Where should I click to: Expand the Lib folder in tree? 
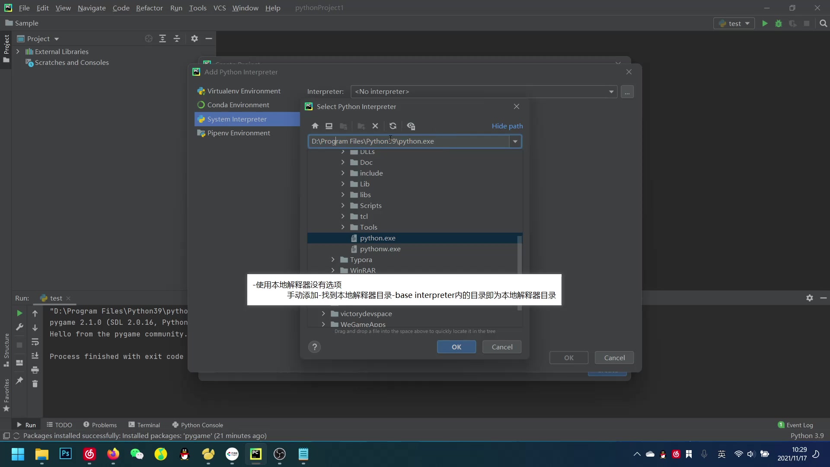pyautogui.click(x=343, y=184)
